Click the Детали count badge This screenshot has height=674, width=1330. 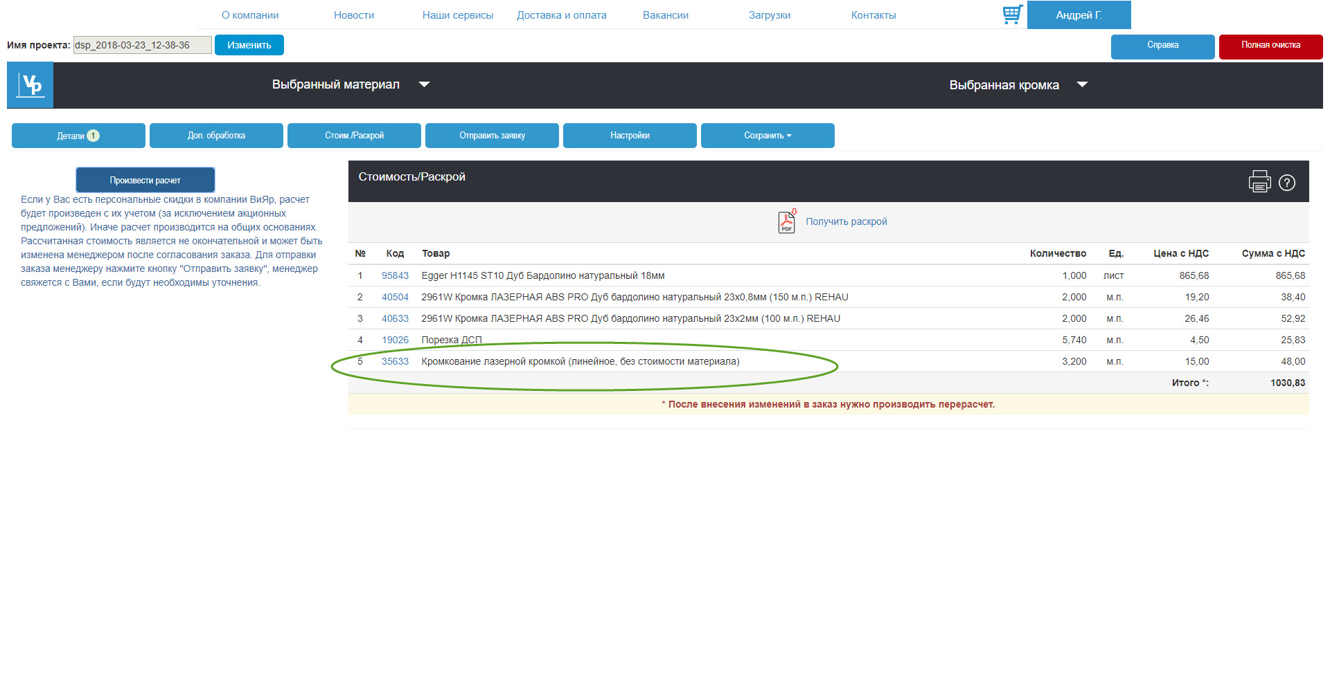click(x=94, y=136)
